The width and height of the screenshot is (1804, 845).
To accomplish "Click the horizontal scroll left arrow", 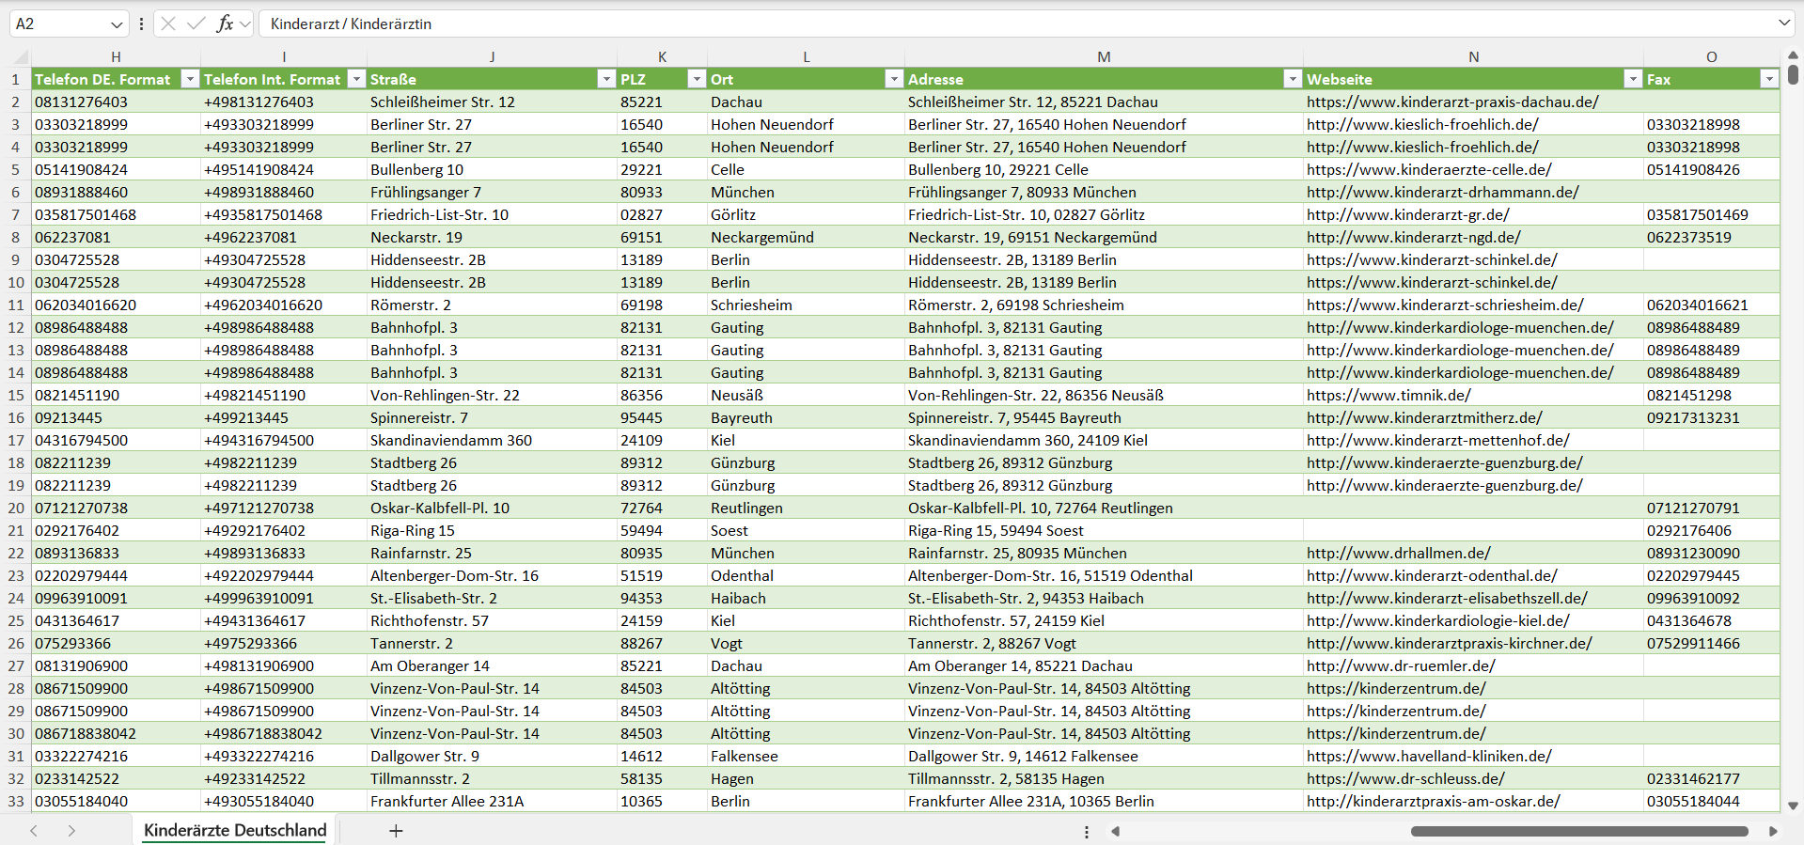I will coord(1116,831).
